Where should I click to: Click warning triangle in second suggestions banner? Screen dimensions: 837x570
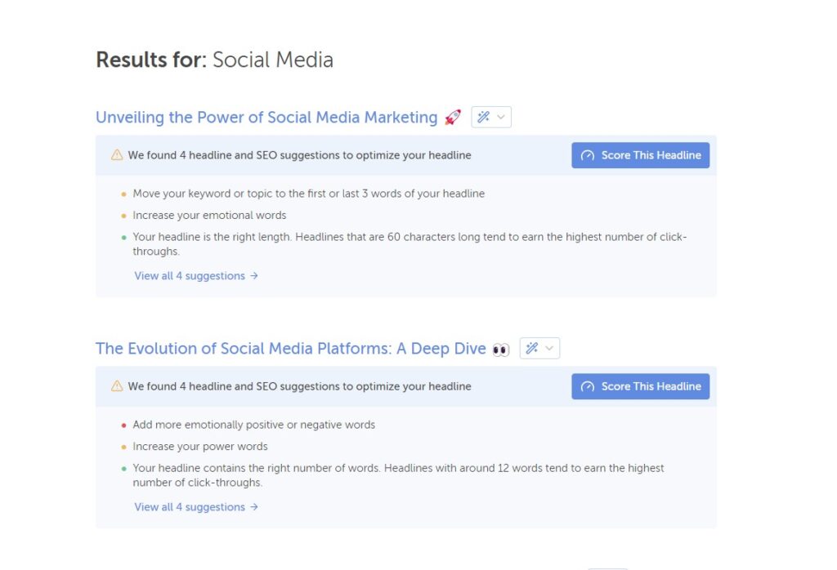(x=117, y=386)
